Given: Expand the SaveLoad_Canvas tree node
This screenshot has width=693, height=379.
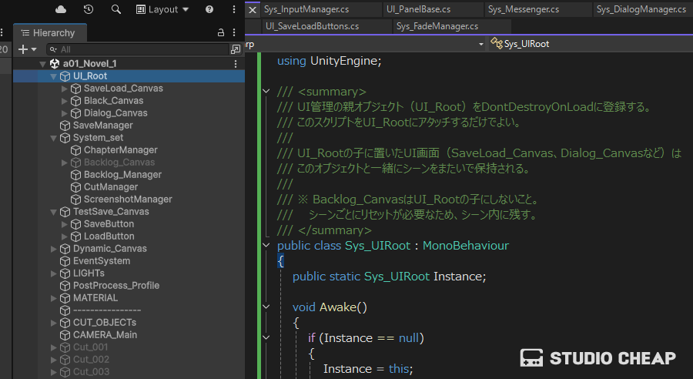Looking at the screenshot, I should click(65, 89).
